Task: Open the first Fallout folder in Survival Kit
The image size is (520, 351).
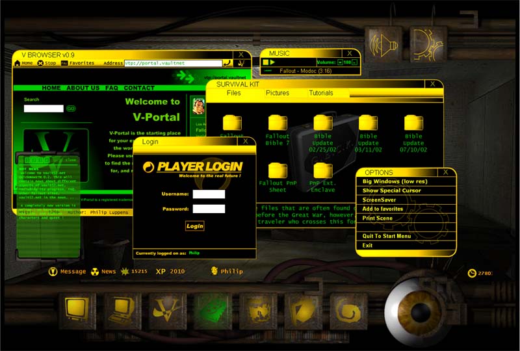Action: pyautogui.click(x=232, y=123)
